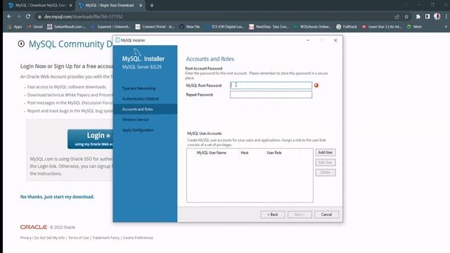Open the New File bookmark
Viewport: 450px width, 253px height.
click(190, 27)
